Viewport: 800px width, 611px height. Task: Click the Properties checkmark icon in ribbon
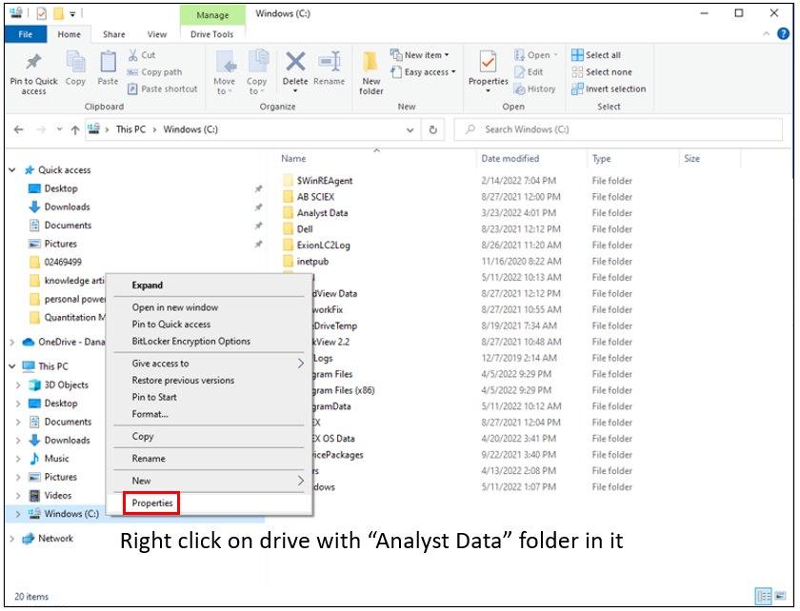[488, 63]
